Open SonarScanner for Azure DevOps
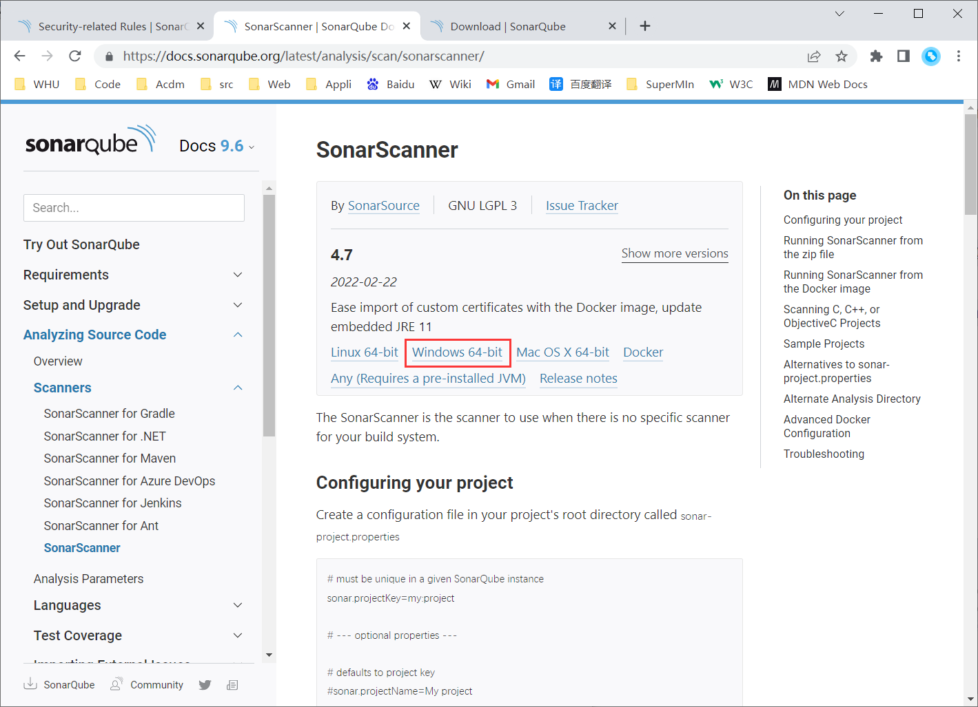978x707 pixels. pos(130,481)
